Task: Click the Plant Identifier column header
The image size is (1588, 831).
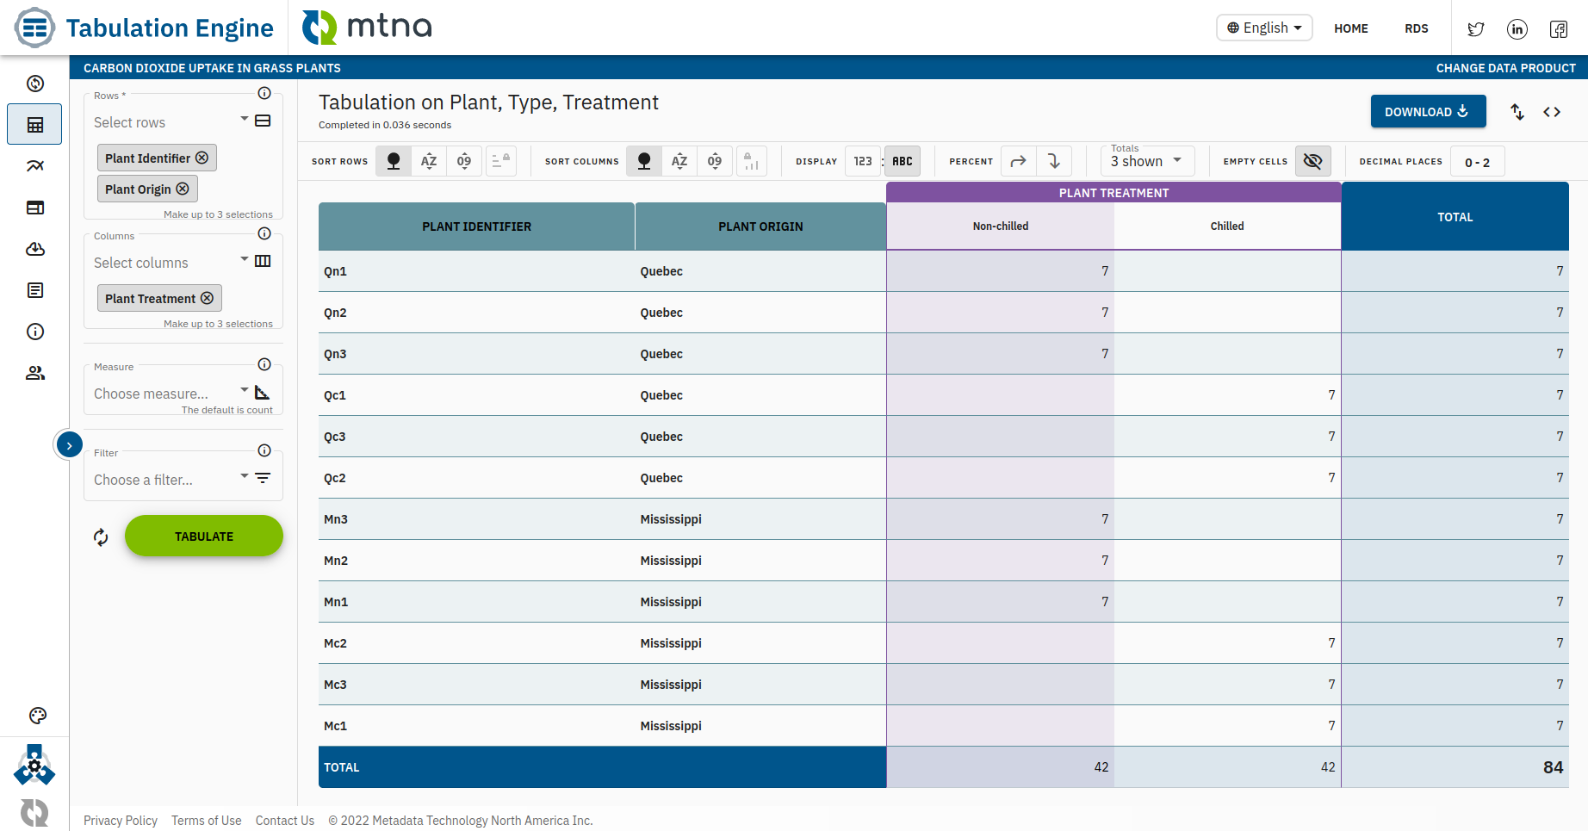Action: (477, 226)
